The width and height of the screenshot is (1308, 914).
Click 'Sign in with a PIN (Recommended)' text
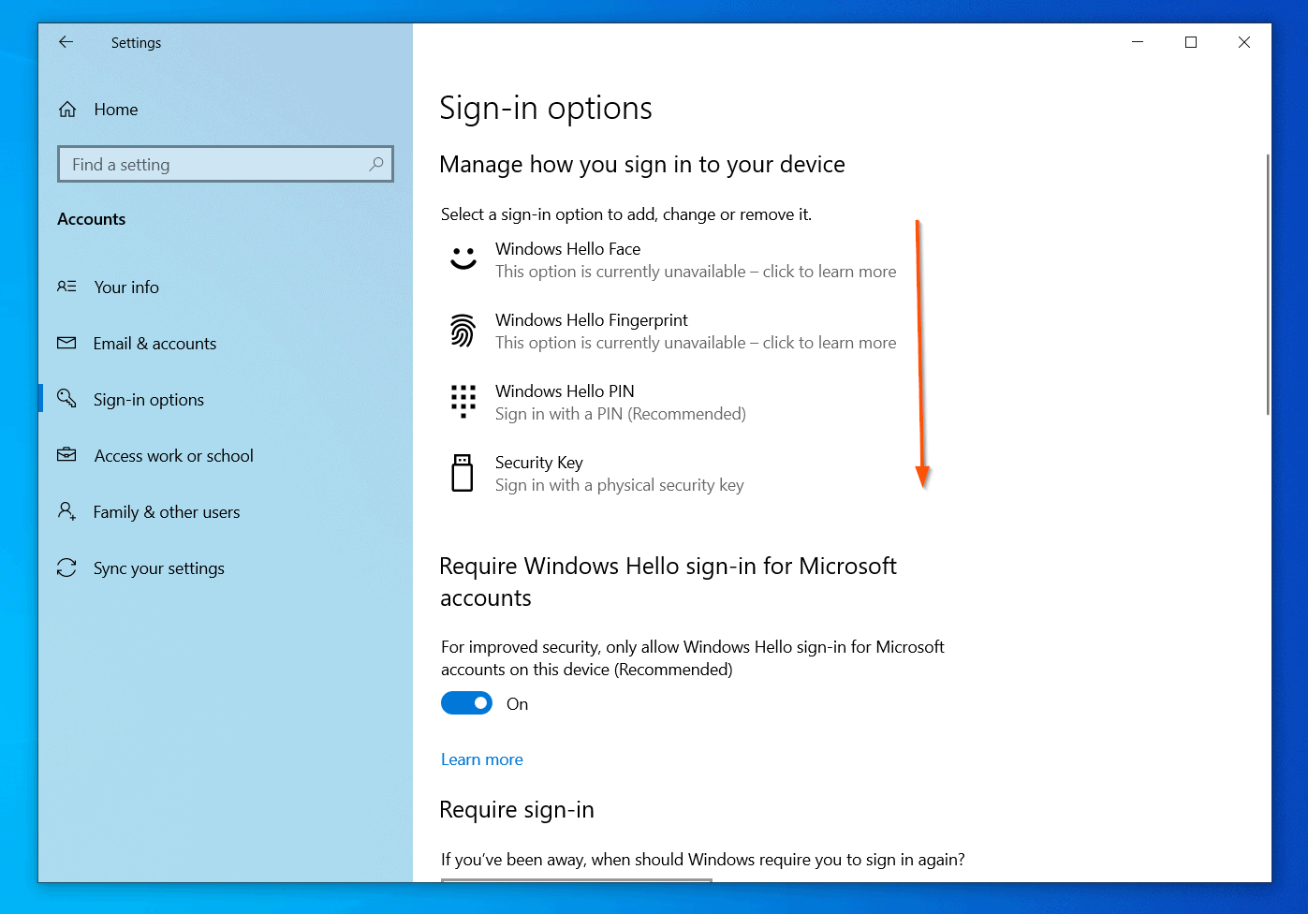[621, 414]
